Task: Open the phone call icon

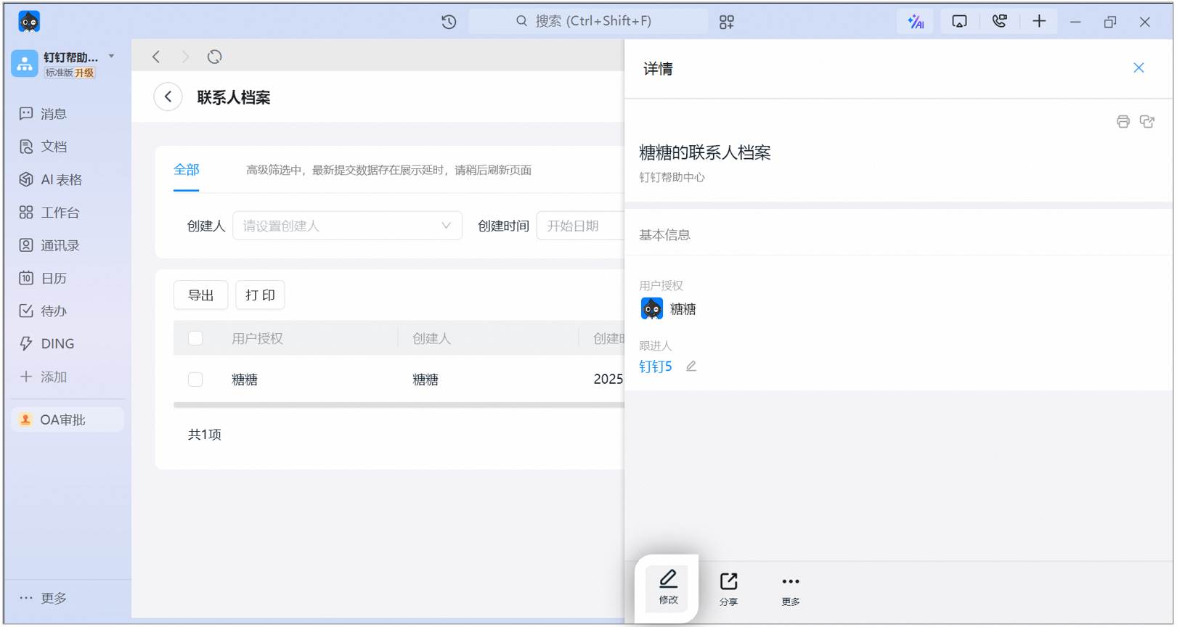Action: 999,21
